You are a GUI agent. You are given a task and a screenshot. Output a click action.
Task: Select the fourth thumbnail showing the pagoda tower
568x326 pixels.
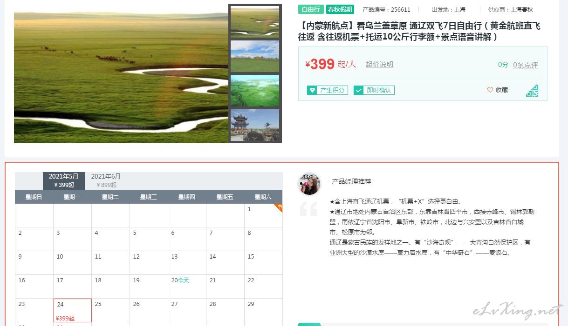(255, 125)
